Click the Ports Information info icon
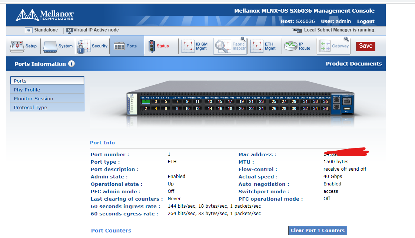 click(72, 64)
